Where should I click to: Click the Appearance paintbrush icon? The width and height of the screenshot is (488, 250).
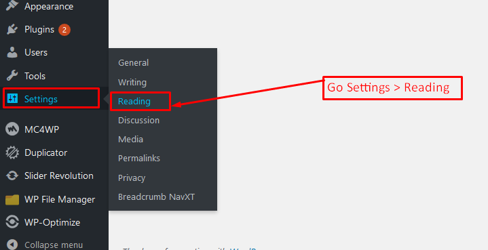pos(12,5)
